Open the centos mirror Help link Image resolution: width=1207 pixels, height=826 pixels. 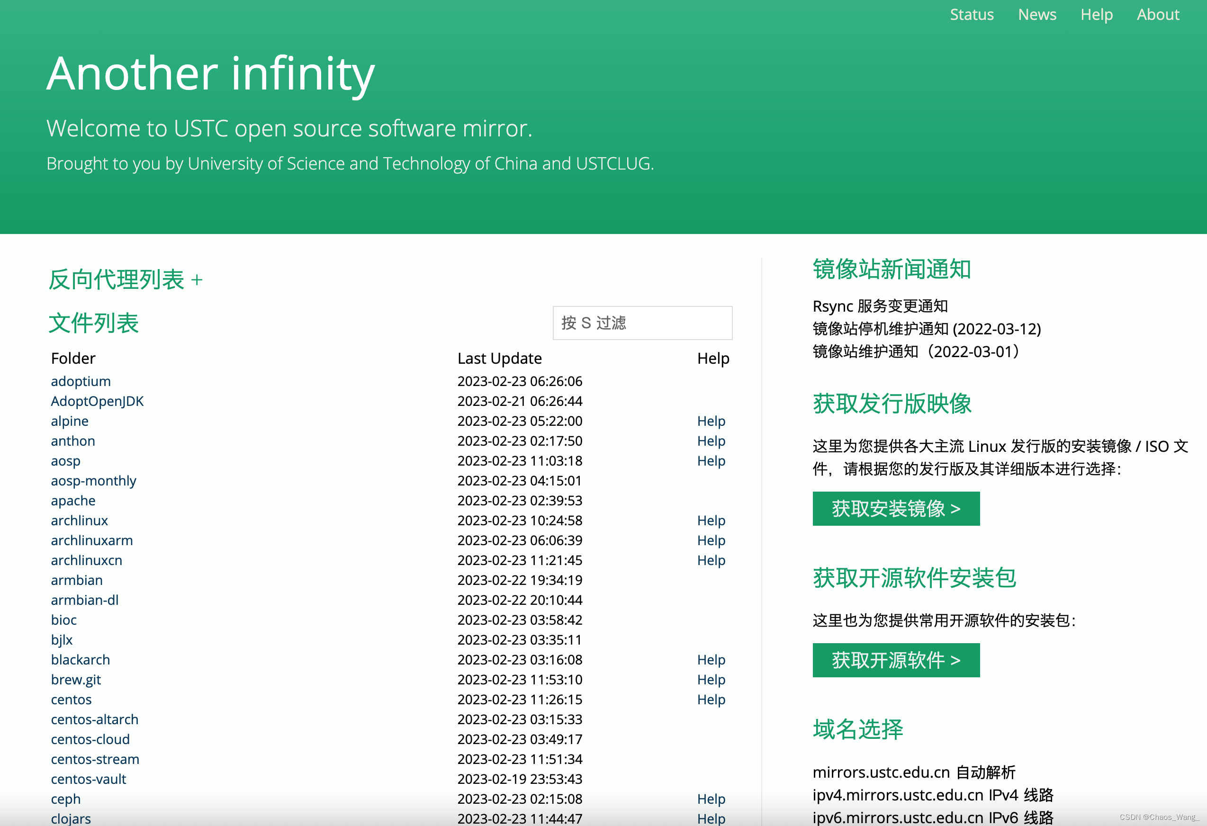(x=711, y=700)
